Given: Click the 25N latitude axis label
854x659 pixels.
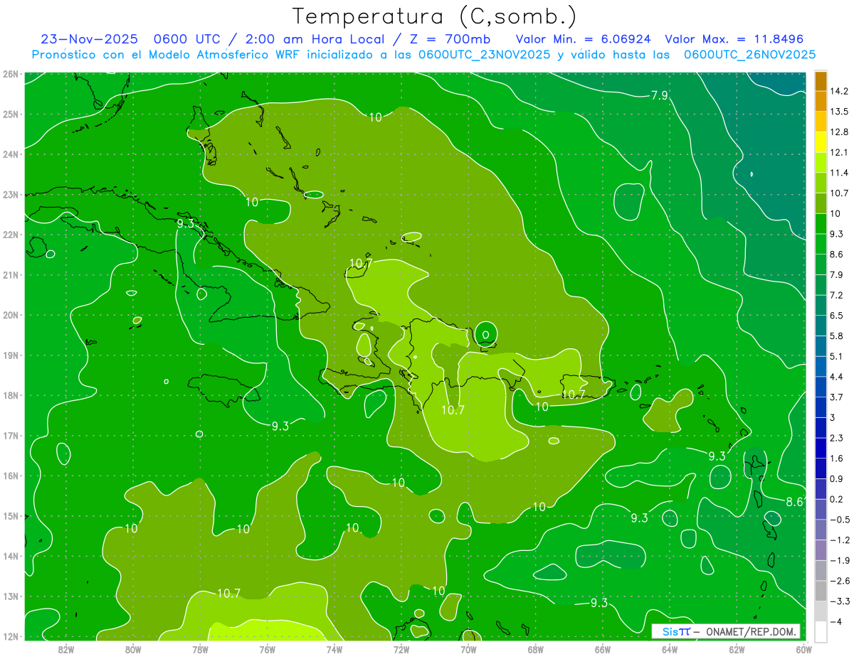Looking at the screenshot, I should [x=10, y=114].
